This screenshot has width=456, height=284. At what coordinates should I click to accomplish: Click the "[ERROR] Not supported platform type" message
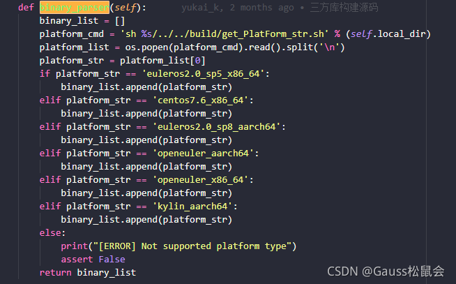point(192,246)
